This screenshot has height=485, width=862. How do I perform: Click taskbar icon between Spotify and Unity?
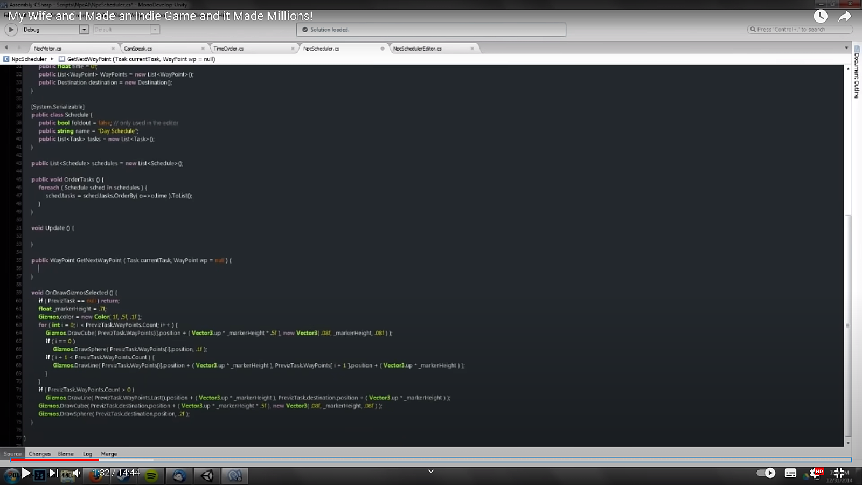click(179, 476)
